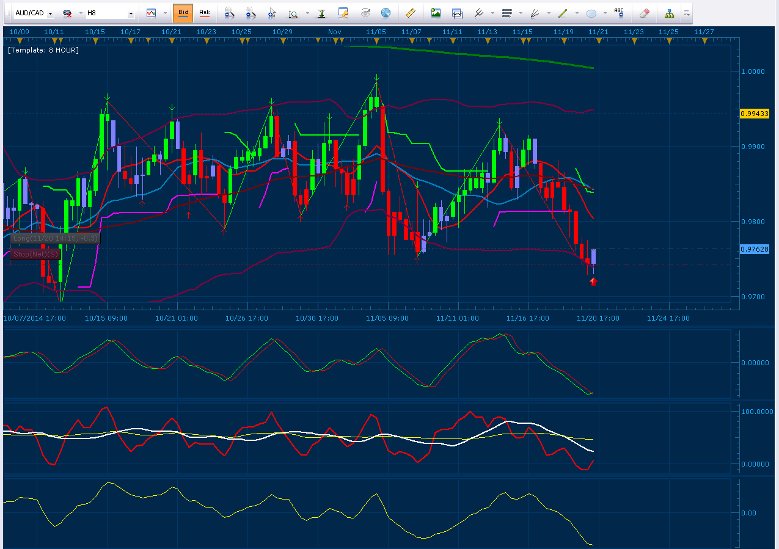Click the unlink chart icon with red X
Viewport: 779px width, 549px height.
tap(67, 13)
